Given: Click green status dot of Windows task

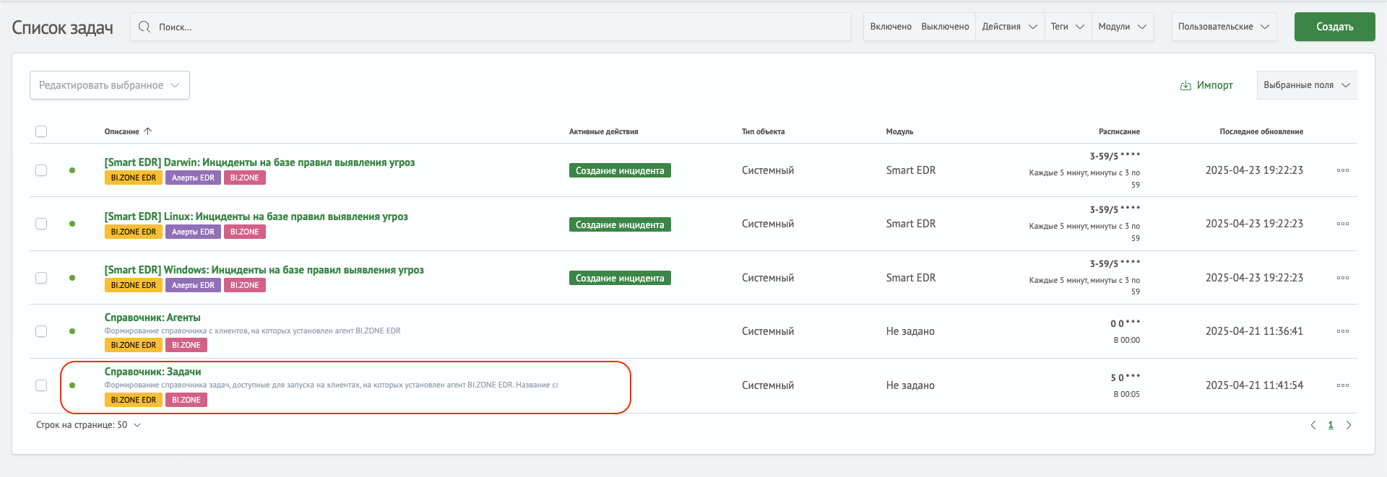Looking at the screenshot, I should click(x=72, y=278).
